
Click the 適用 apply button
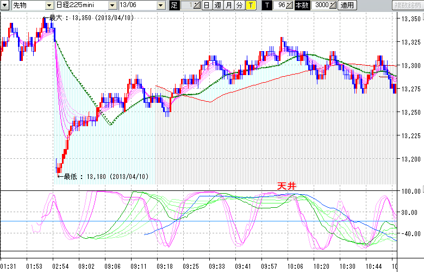tap(346, 5)
